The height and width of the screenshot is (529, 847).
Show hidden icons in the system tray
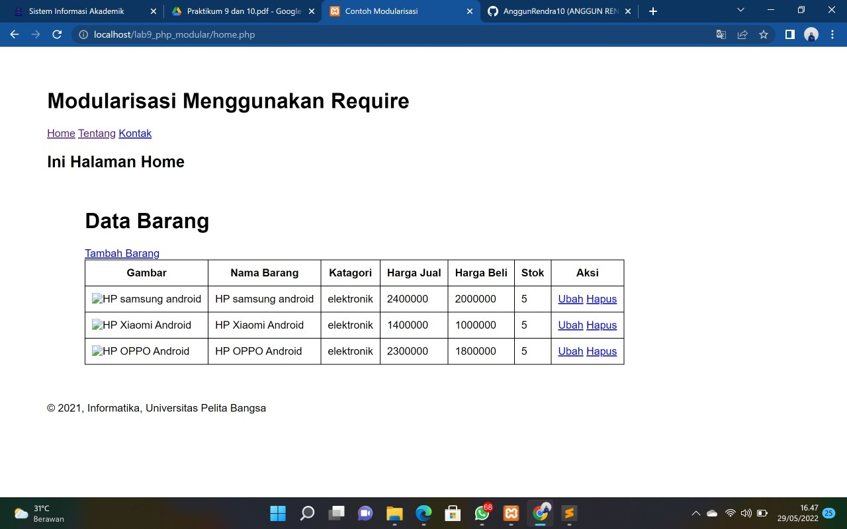(x=695, y=513)
